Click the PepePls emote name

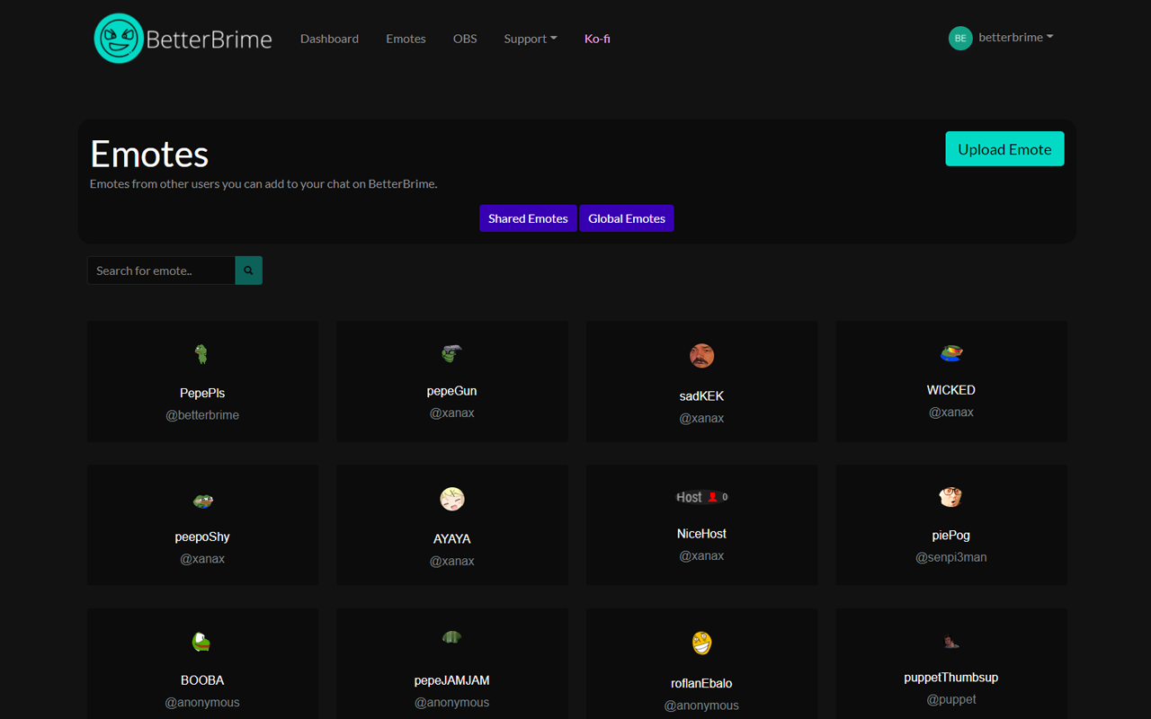point(202,393)
